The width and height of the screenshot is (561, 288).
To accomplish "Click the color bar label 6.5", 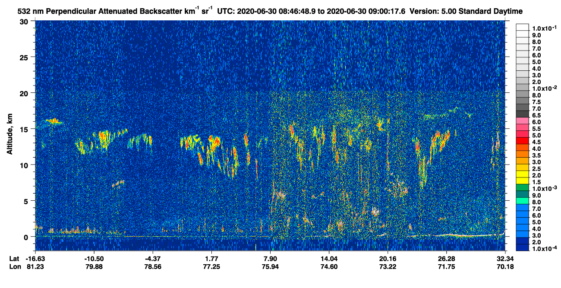I will pos(536,116).
